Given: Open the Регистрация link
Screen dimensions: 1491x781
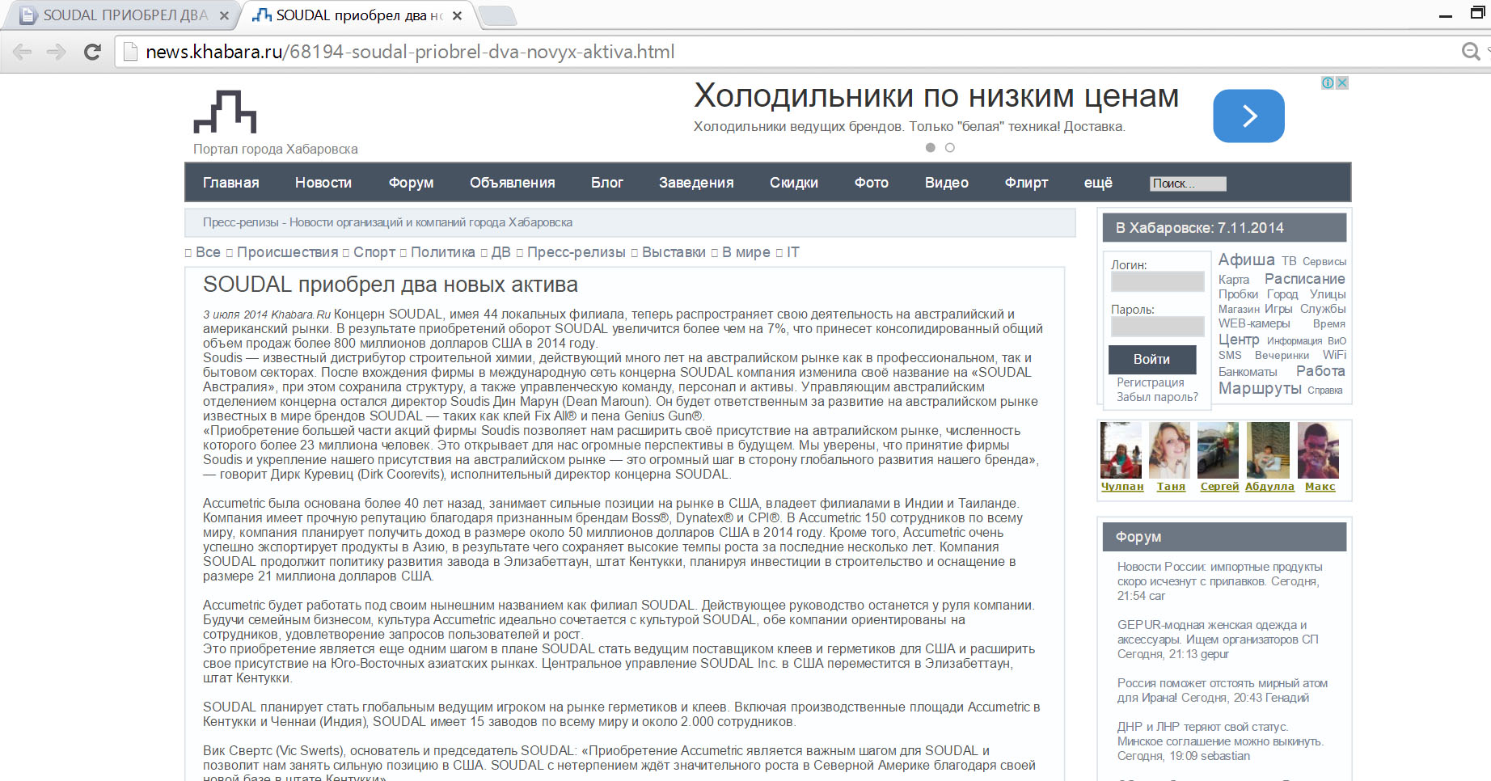Looking at the screenshot, I should coord(1150,382).
